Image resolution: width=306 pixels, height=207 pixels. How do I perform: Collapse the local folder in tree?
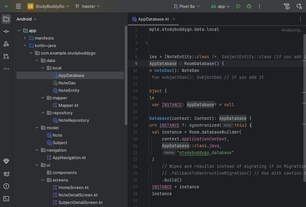(43, 68)
